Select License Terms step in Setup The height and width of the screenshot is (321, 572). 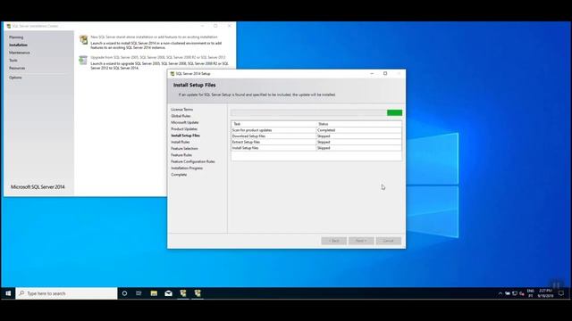coord(182,109)
